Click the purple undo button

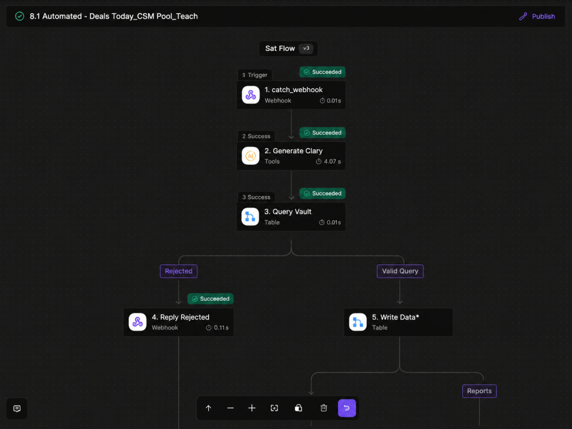click(347, 408)
